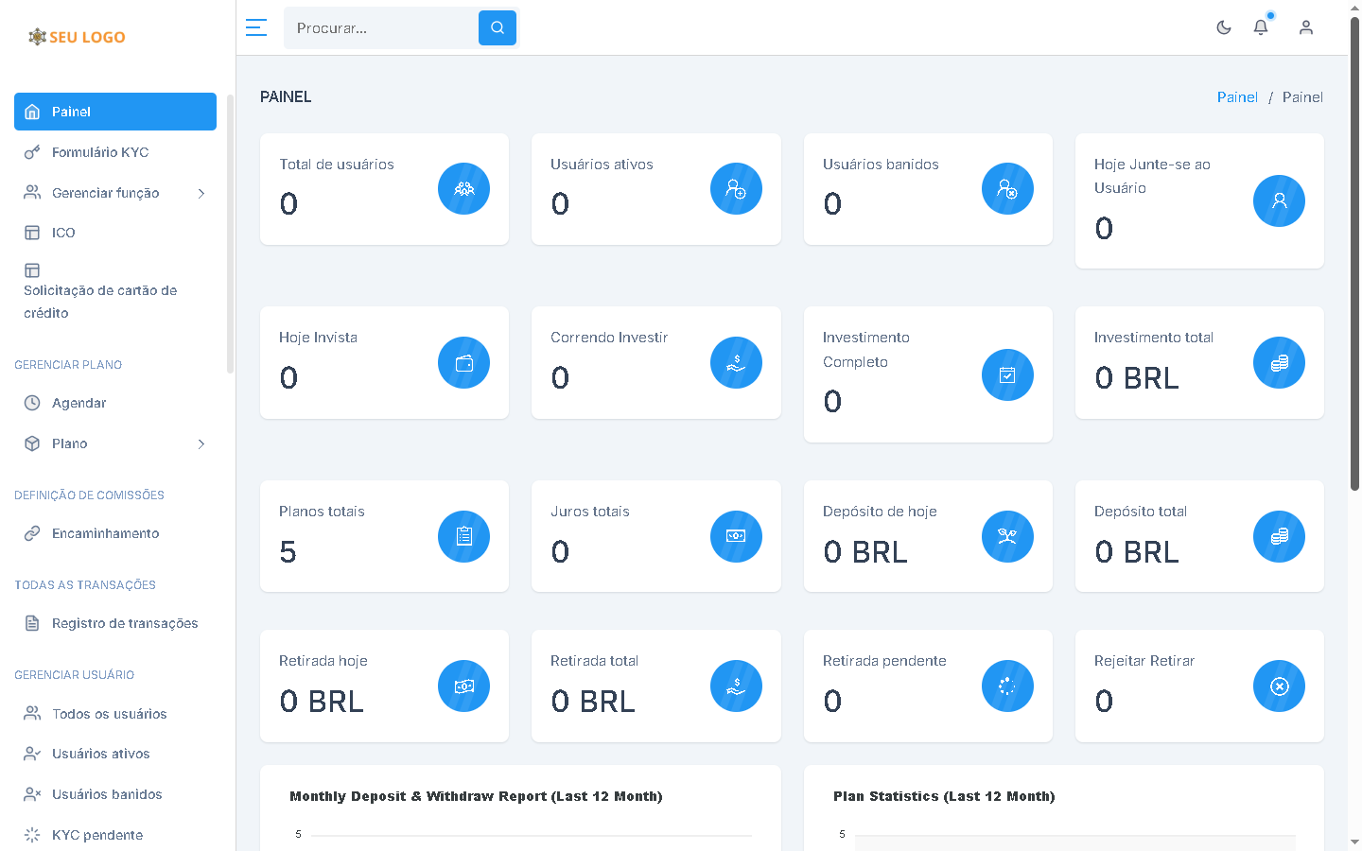Viewport: 1362px width, 851px height.
Task: Toggle dark mode with the moon icon
Action: tap(1224, 27)
